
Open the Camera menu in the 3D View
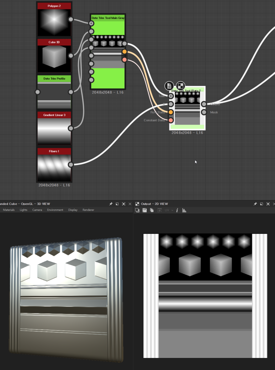click(37, 210)
